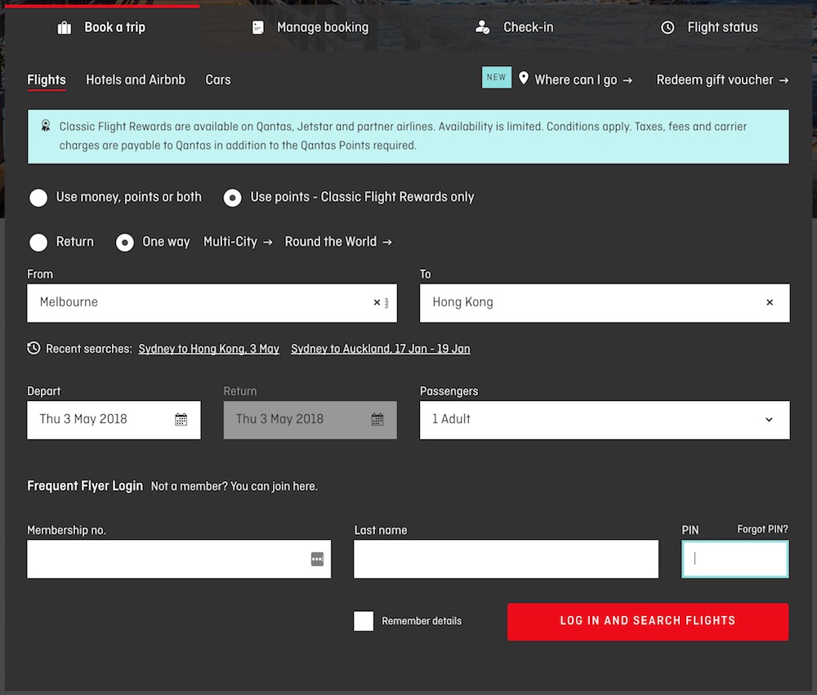Switch to the Check-in tab

(x=514, y=28)
